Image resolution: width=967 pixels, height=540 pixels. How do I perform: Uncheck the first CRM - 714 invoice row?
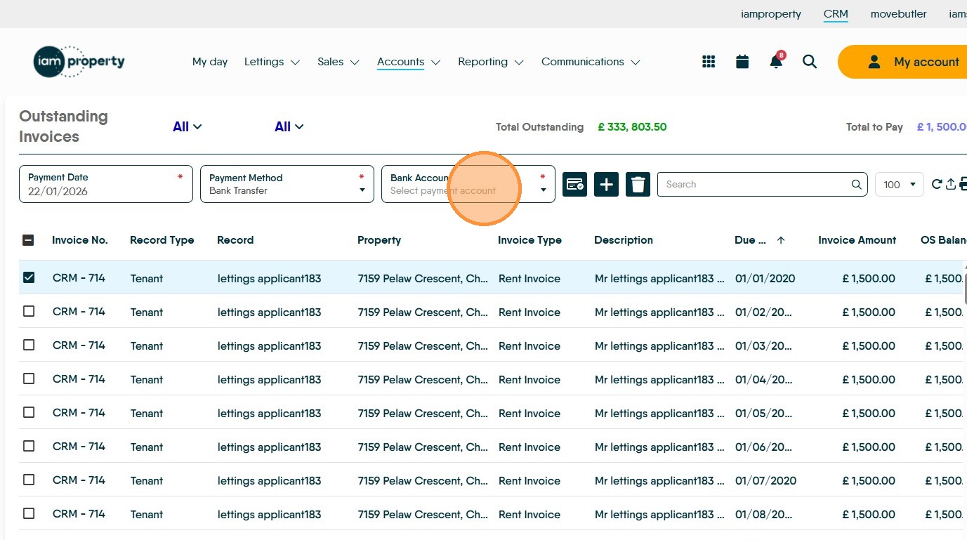coord(29,277)
